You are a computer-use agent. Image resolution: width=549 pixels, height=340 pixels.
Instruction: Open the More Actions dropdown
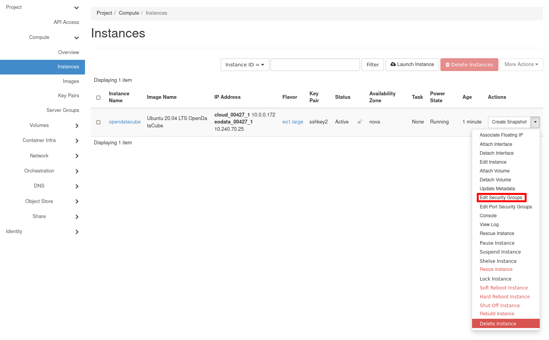(x=521, y=64)
